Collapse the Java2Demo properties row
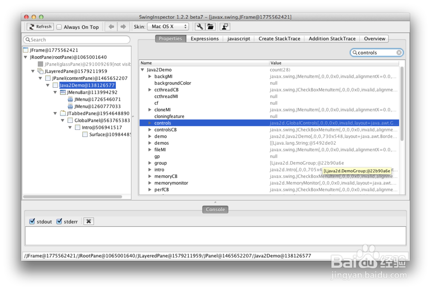The image size is (431, 290). point(142,70)
